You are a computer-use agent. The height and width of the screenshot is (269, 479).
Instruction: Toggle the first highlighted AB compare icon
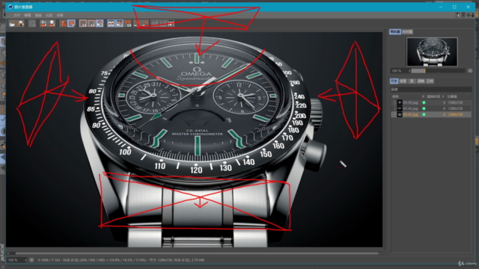111,23
